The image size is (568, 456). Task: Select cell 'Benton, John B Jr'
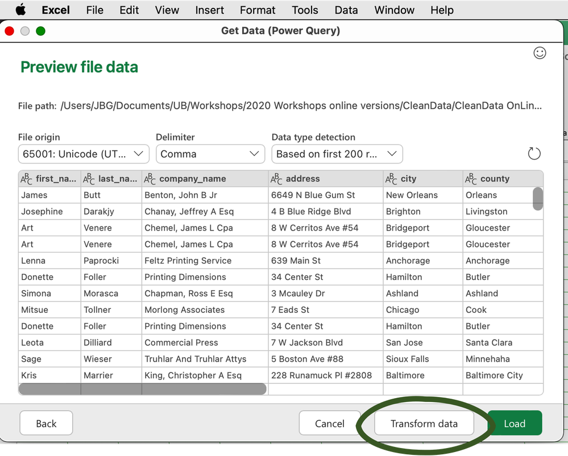click(205, 195)
